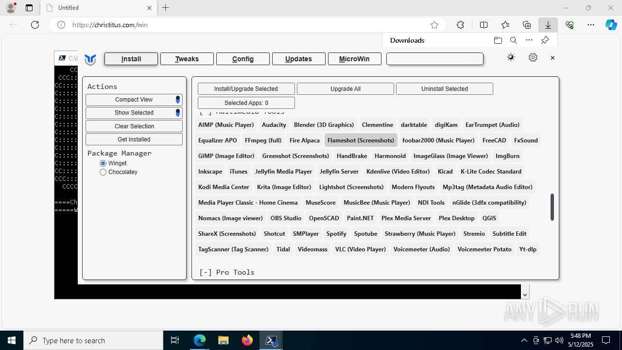This screenshot has height=350, width=622.
Task: Open downloads folder icon
Action: (x=498, y=40)
